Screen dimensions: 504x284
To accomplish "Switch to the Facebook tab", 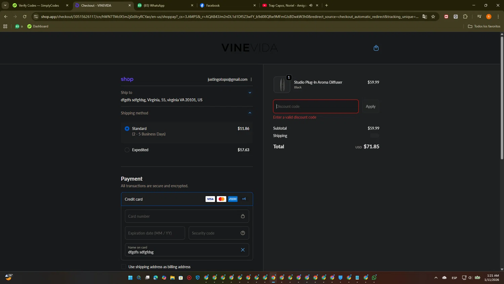I will (x=228, y=5).
